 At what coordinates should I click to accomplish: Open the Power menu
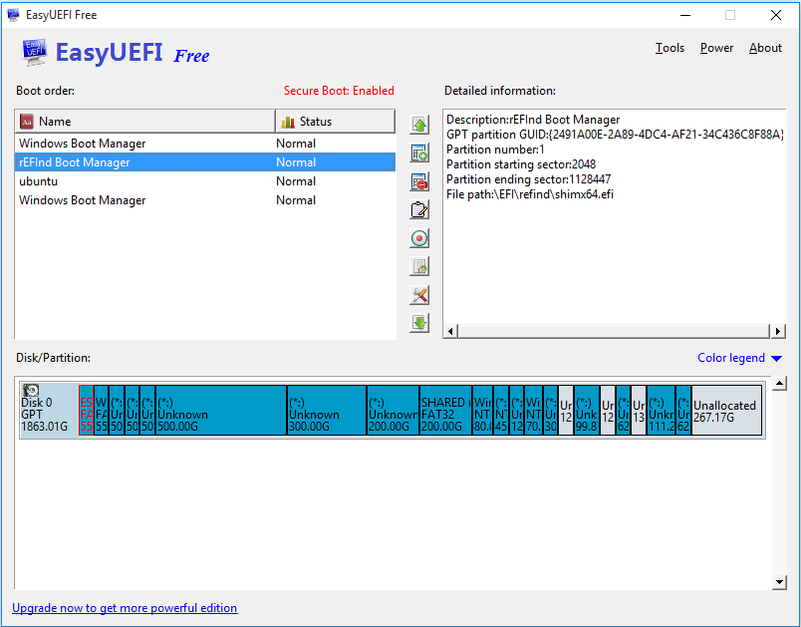716,47
